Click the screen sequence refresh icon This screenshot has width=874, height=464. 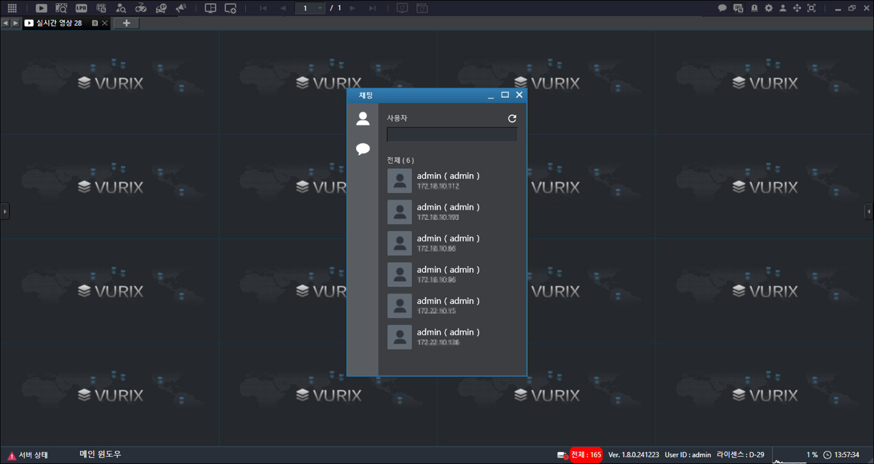tap(402, 8)
